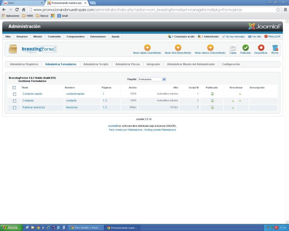289x231 pixels.
Task: Open Administrar Menús del Administrador tab
Action: click(191, 64)
